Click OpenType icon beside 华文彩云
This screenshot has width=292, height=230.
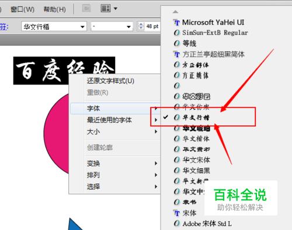click(176, 96)
